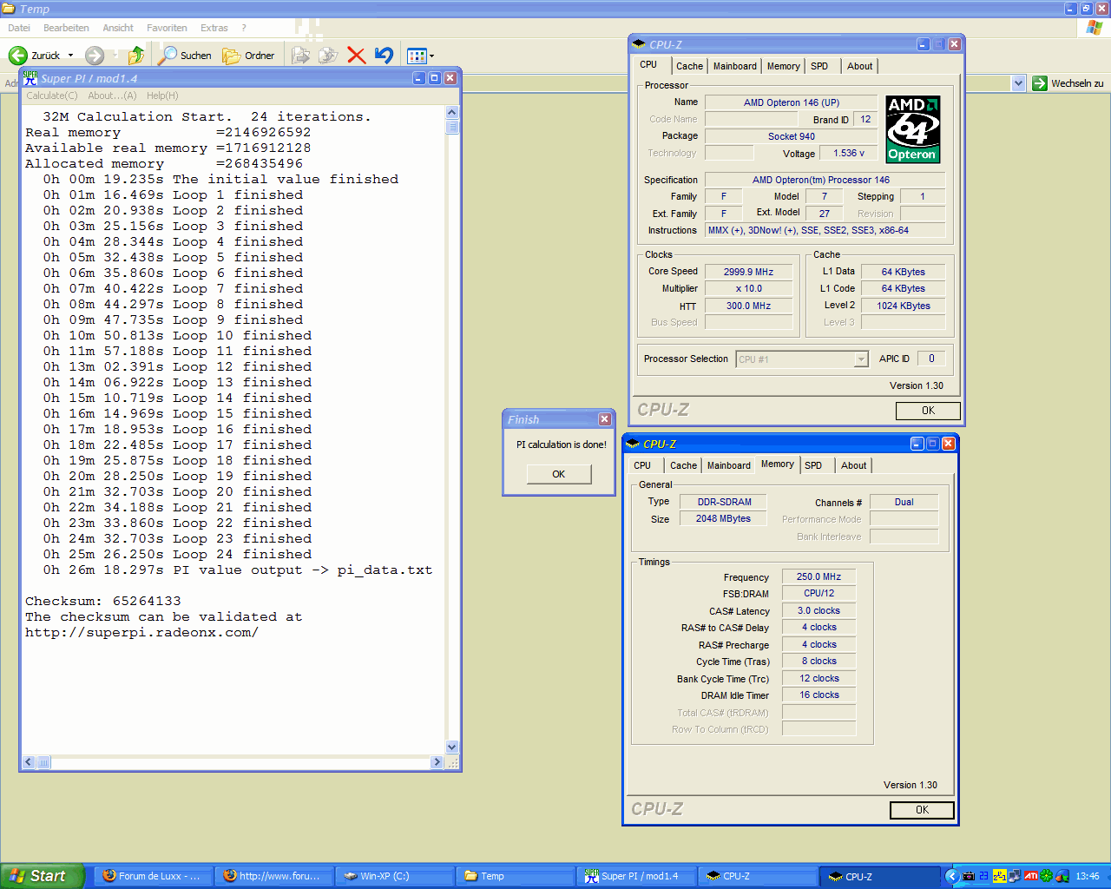Image resolution: width=1111 pixels, height=889 pixels.
Task: Open the Favoriten menu
Action: (167, 28)
